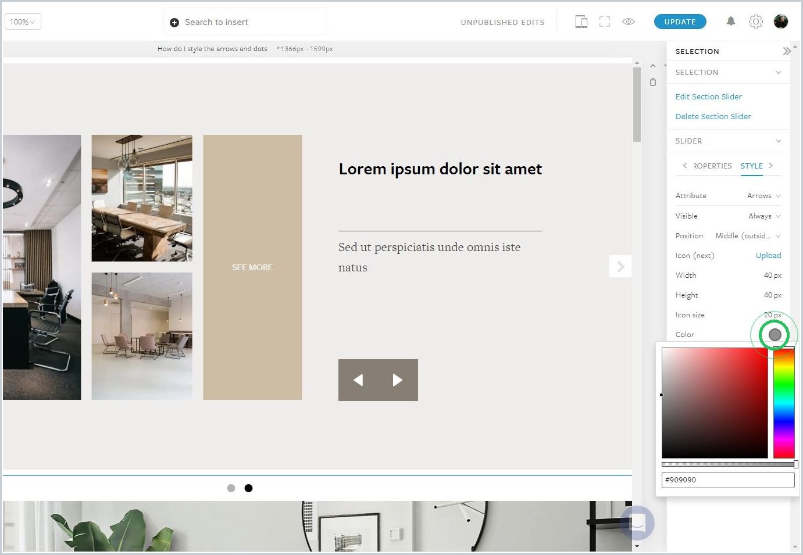
Task: Click the gray Color swatch
Action: pos(775,335)
